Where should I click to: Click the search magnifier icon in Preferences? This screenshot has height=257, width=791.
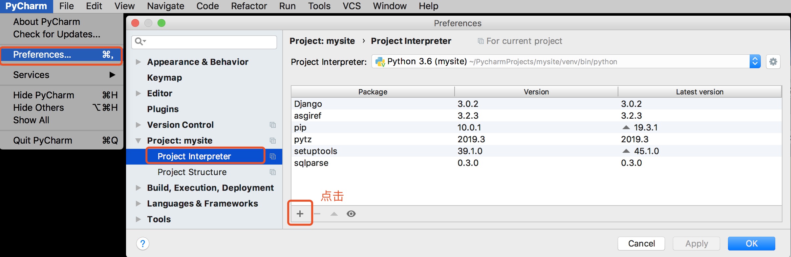[x=140, y=41]
